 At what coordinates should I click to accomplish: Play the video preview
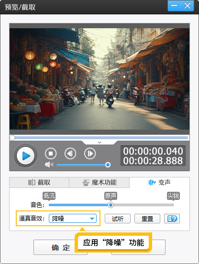[25, 156]
